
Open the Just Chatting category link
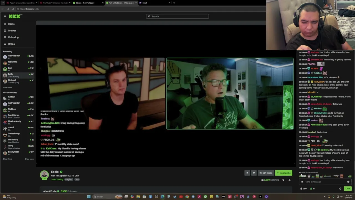click(57, 179)
